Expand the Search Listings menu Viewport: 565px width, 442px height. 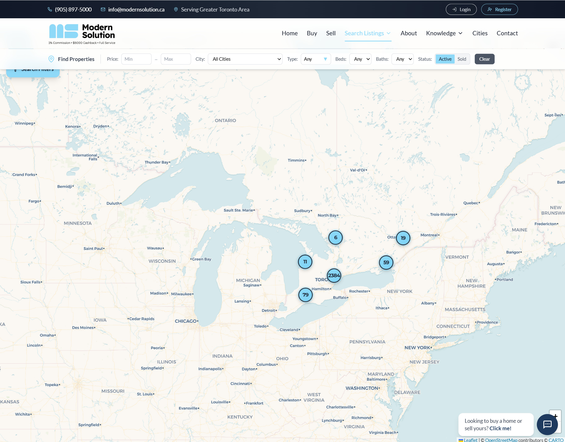point(368,33)
